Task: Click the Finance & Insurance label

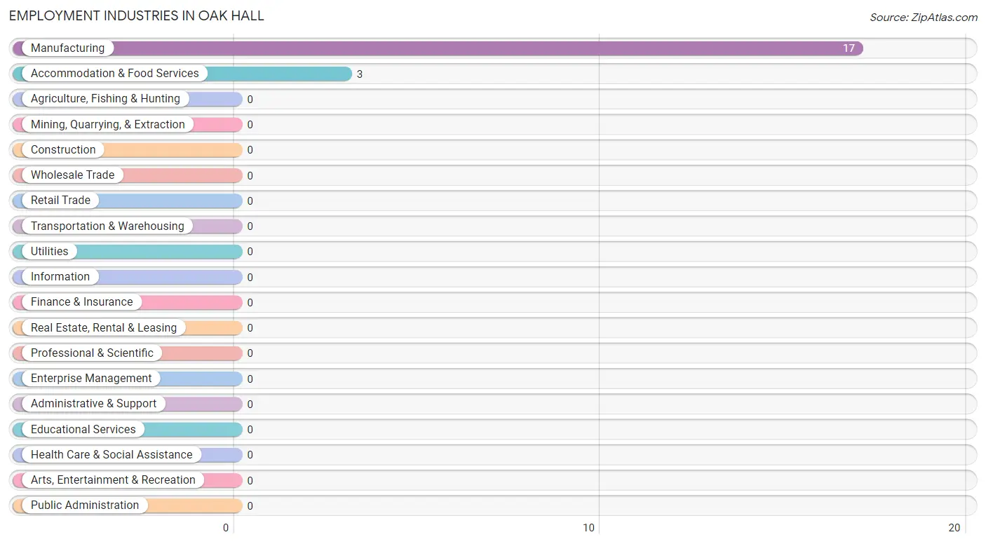Action: (x=82, y=301)
